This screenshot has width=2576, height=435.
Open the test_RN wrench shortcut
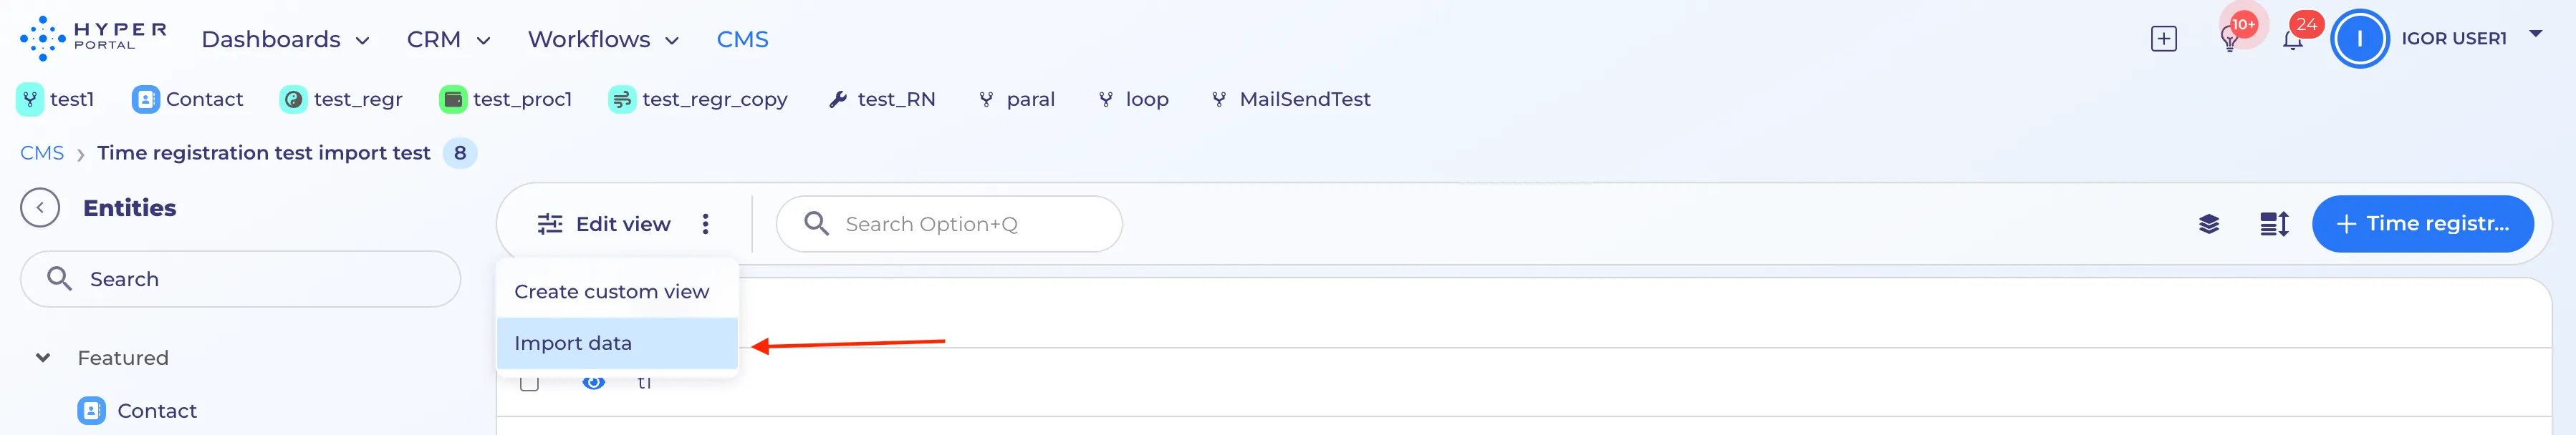(882, 99)
